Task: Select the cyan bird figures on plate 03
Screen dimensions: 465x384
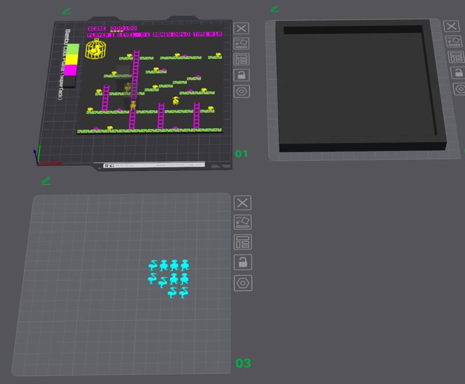Action: [169, 279]
